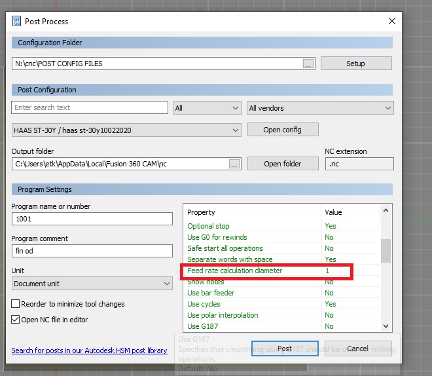Toggle Reorder to minimize tool changes
432x376 pixels.
16,304
